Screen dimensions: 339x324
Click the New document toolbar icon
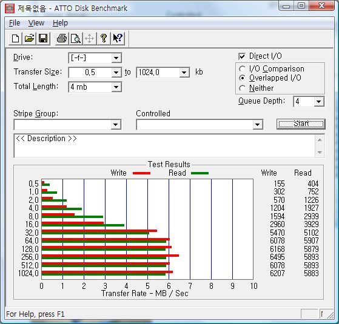[15, 39]
